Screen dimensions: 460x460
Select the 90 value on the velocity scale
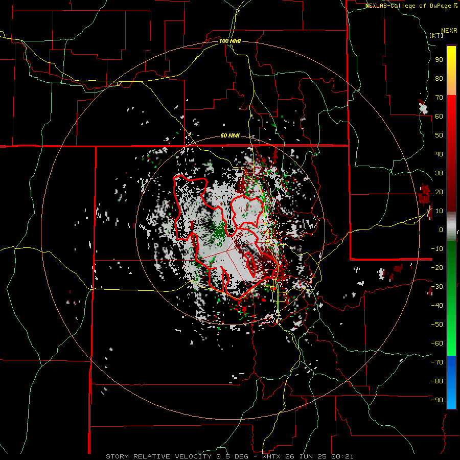pos(439,60)
